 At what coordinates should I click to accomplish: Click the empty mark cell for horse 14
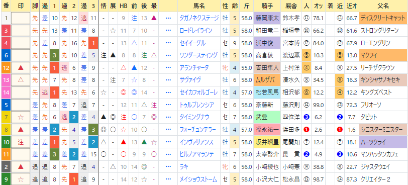pos(21,92)
